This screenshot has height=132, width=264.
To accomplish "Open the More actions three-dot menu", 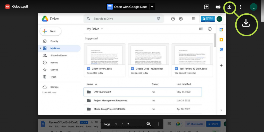I will (x=241, y=7).
